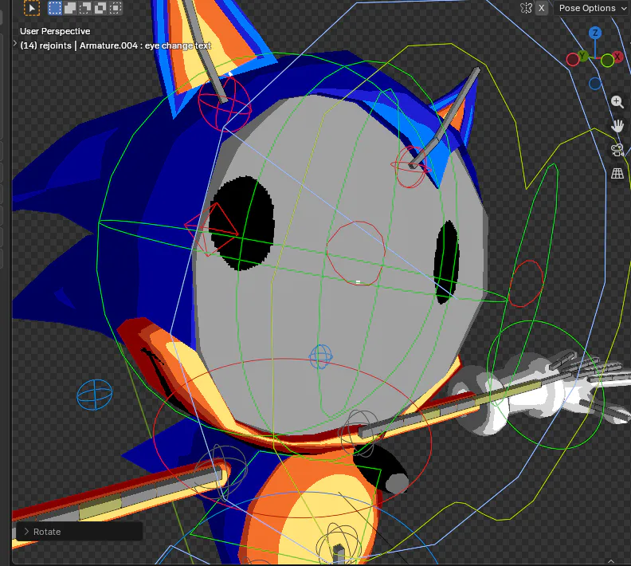
Task: Set selection mode to invert
Action: [x=100, y=8]
